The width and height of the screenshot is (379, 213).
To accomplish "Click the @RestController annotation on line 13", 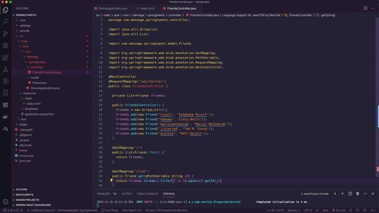I will [123, 76].
